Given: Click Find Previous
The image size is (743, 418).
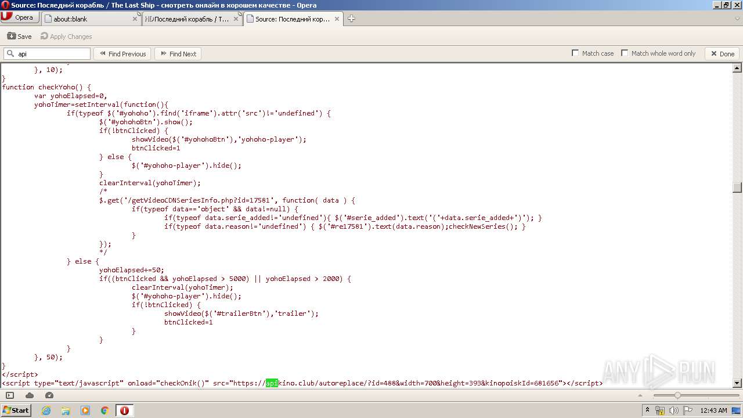Looking at the screenshot, I should [x=122, y=54].
